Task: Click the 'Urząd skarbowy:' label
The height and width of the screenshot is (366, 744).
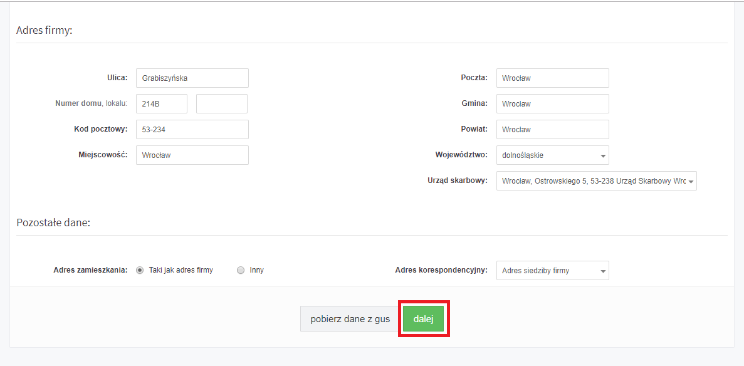Action: tap(458, 181)
